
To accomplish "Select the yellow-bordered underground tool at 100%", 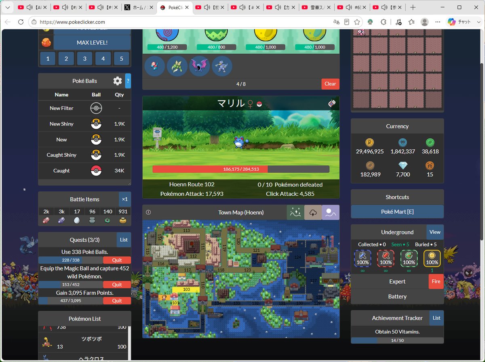I will tap(432, 258).
